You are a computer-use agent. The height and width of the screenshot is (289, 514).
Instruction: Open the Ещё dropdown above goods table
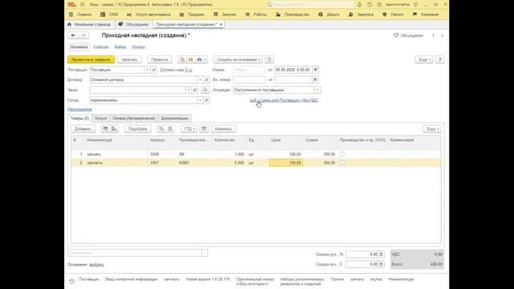pos(432,128)
